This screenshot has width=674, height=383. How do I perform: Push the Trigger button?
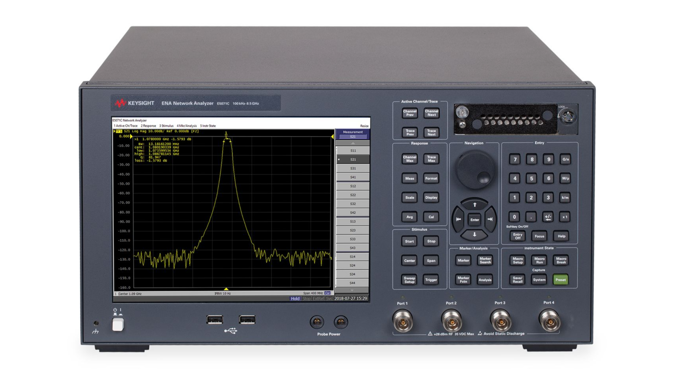click(x=431, y=280)
